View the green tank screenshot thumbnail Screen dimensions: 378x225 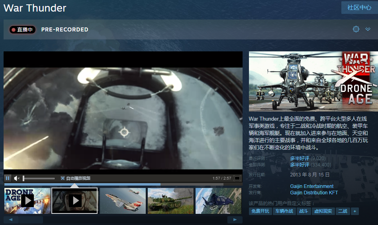pos(171,201)
